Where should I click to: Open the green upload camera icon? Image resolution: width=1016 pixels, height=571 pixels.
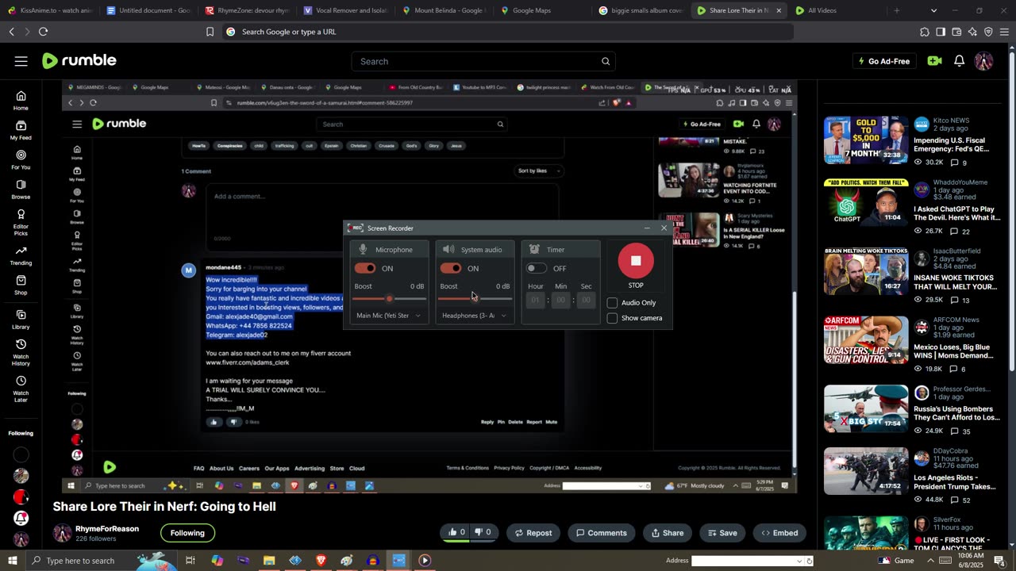click(934, 61)
